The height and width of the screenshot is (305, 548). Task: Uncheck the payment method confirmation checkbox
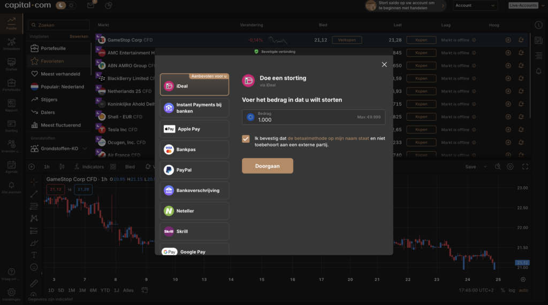(246, 138)
